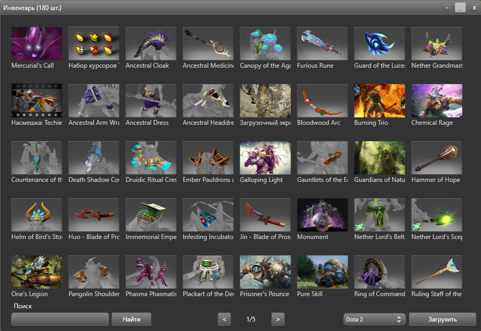The width and height of the screenshot is (481, 331).
Task: Click the 1/5 page indicator
Action: point(251,319)
